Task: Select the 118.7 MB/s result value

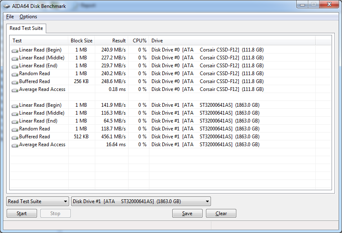Action: [114, 129]
